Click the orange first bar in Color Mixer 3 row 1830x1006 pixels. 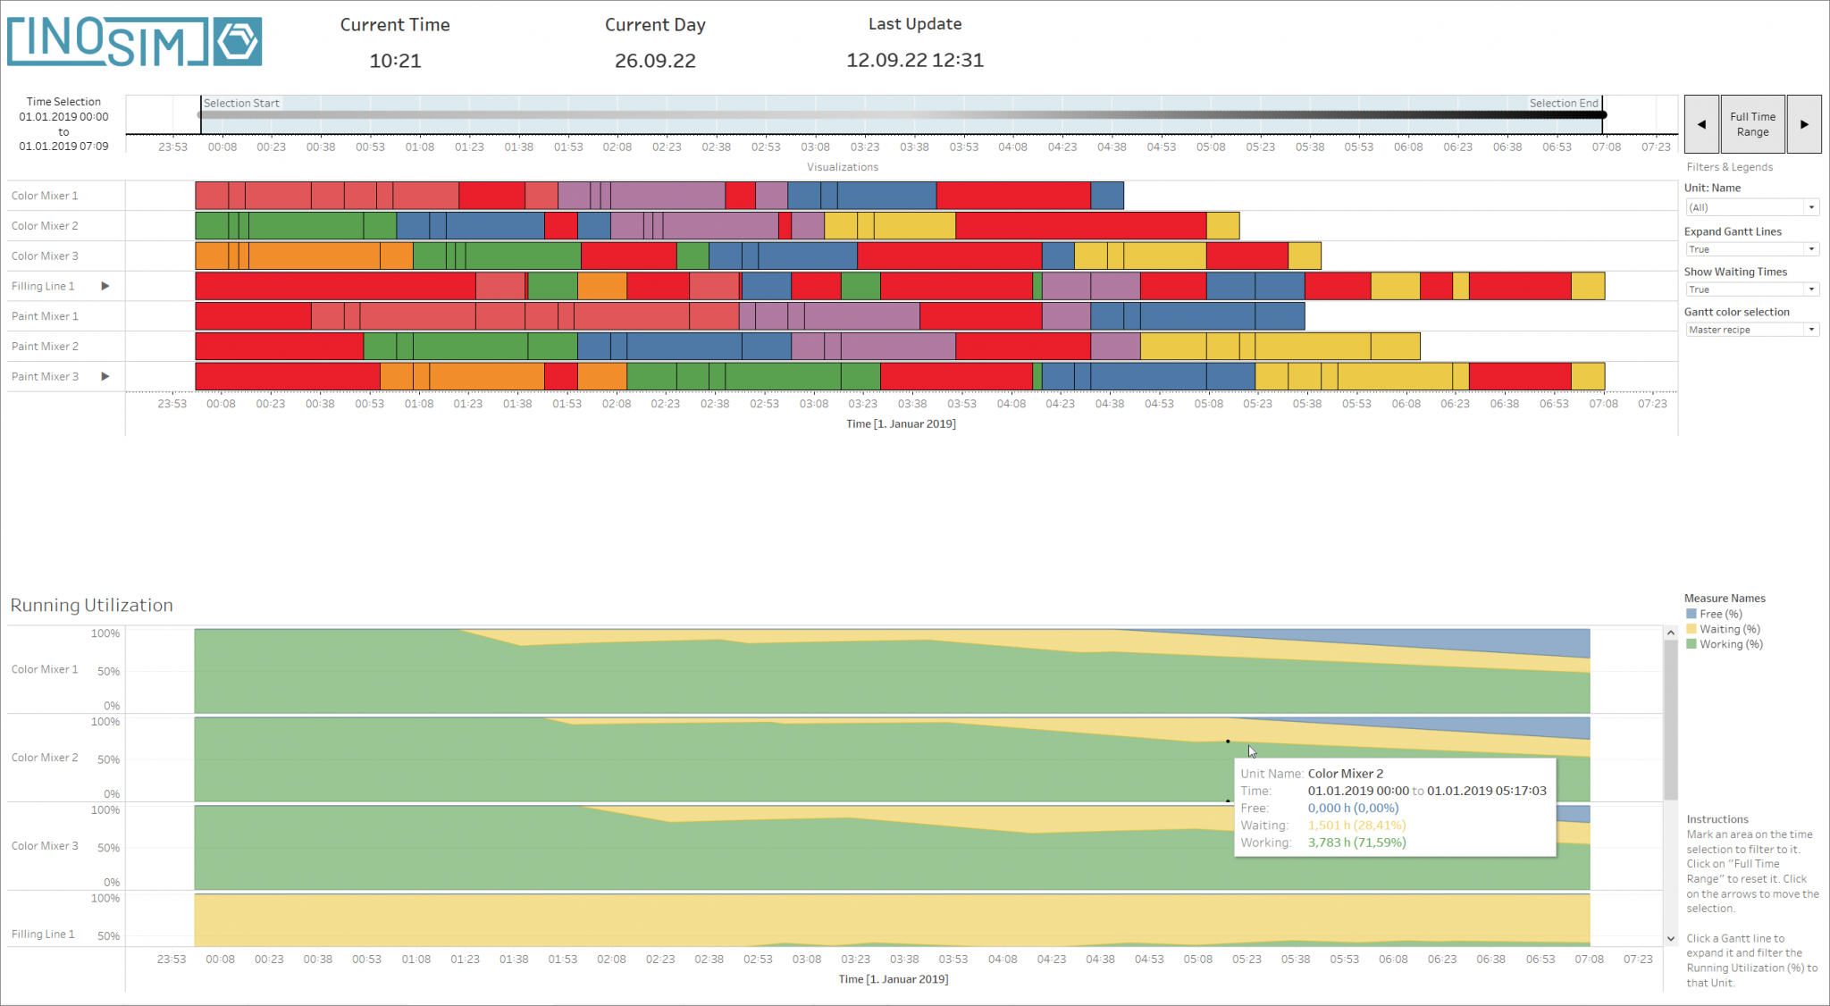point(212,256)
